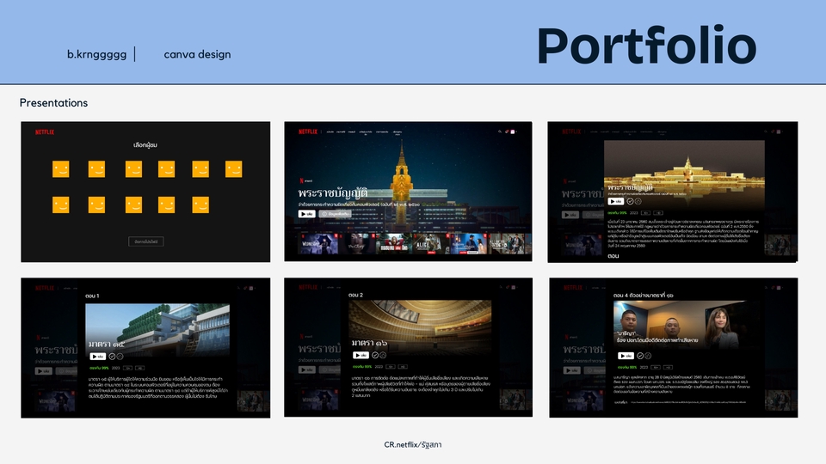Select the second smiley avatar in the top profile row

[96, 169]
